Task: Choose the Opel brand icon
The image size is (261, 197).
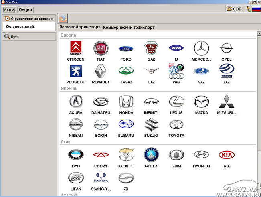Action: 227,48
